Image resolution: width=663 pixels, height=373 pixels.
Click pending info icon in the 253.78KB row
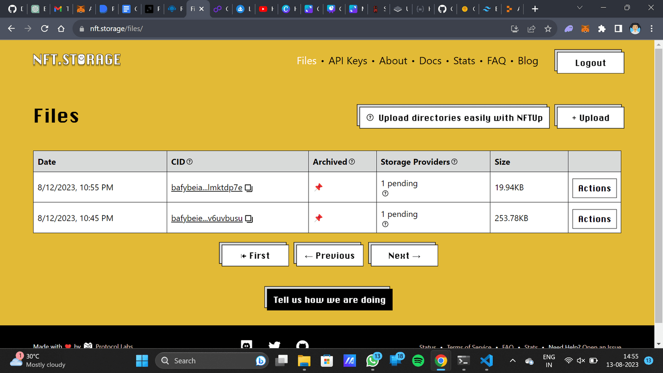(385, 224)
